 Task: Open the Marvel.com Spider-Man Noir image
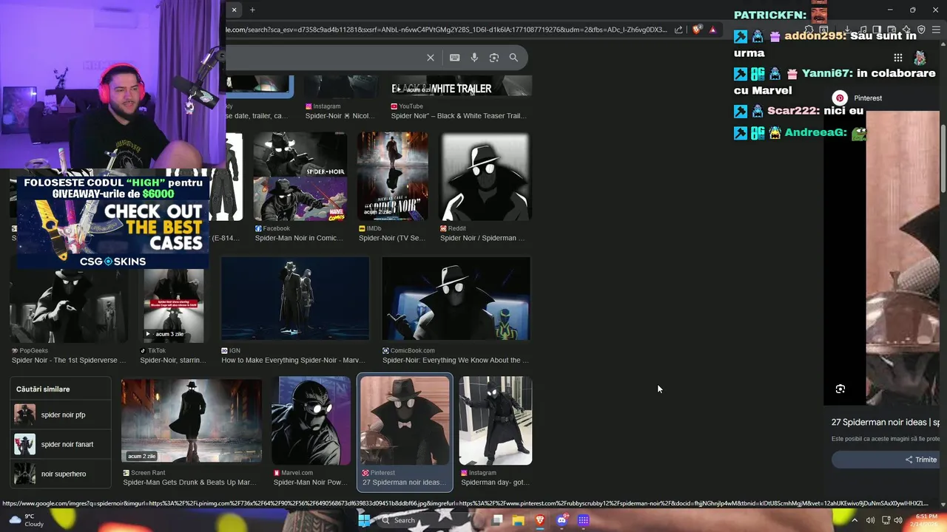click(x=310, y=421)
